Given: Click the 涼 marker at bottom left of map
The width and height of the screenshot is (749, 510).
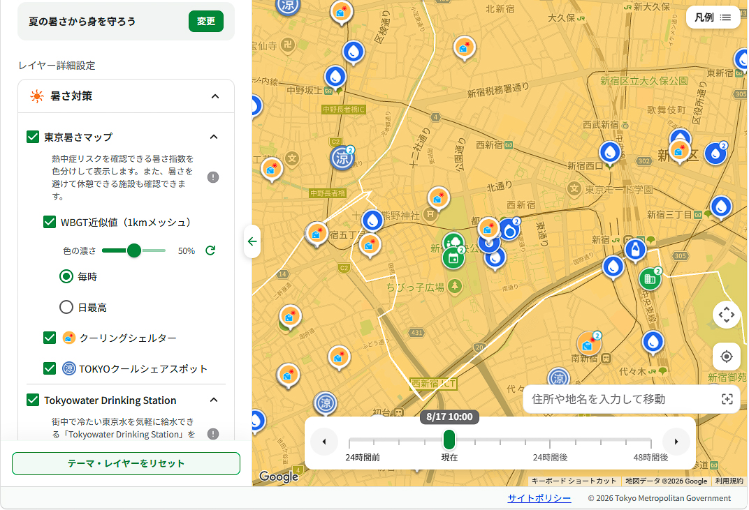Looking at the screenshot, I should tap(326, 403).
